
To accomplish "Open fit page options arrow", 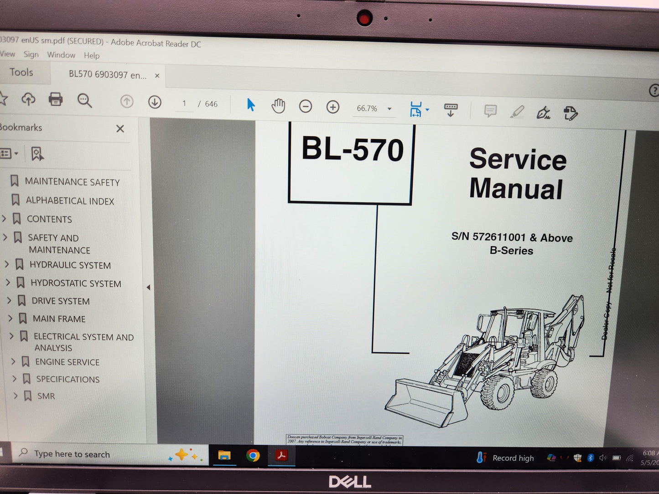I will pyautogui.click(x=427, y=110).
